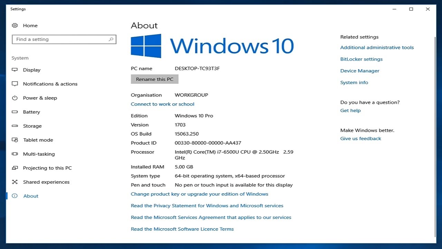The width and height of the screenshot is (442, 249).
Task: Click the Get help link
Action: (350, 111)
